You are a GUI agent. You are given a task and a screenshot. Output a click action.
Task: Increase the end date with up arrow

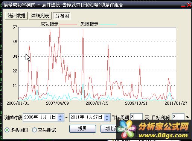coord(107,116)
